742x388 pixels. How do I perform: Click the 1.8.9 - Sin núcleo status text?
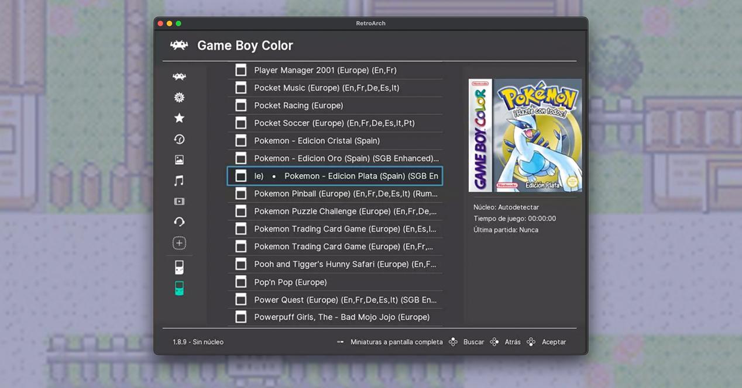(198, 342)
